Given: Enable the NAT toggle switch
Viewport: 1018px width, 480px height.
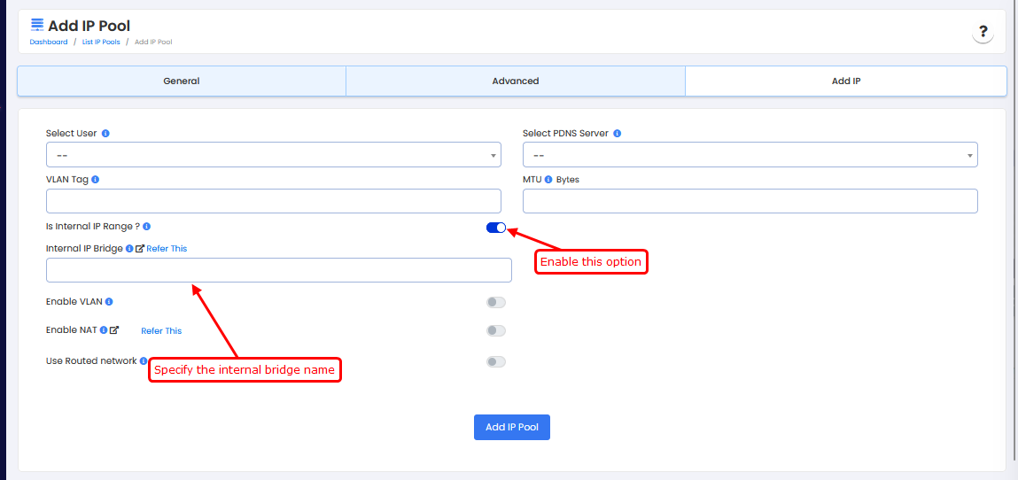Looking at the screenshot, I should coord(495,331).
